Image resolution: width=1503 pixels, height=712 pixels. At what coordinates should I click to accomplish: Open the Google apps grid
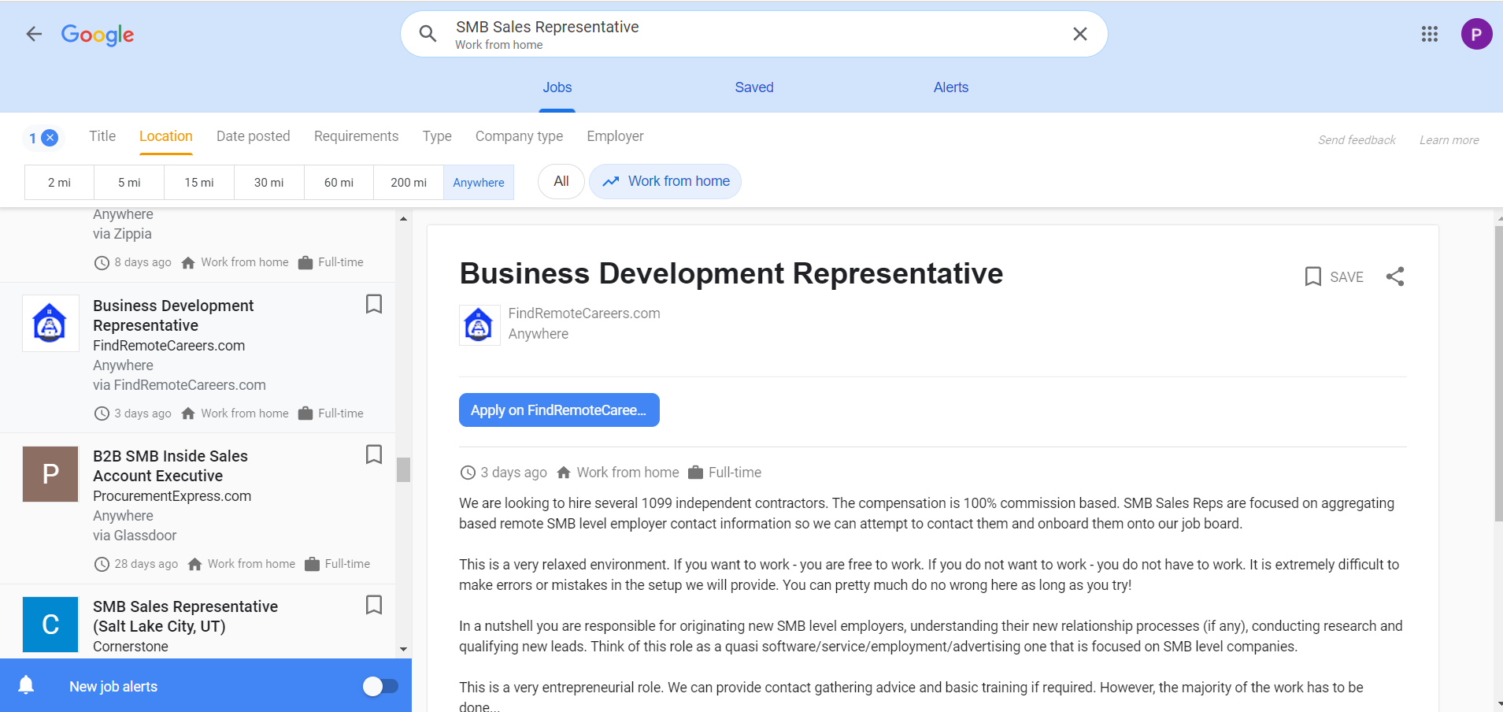click(1430, 34)
